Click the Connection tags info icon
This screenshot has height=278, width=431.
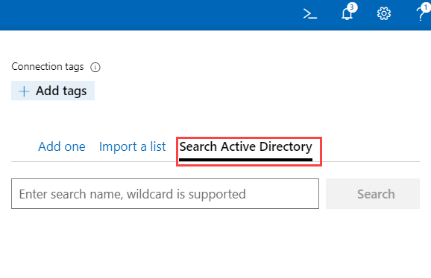pos(95,67)
